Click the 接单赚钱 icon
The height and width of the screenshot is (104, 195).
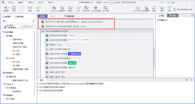[x=146, y=8]
